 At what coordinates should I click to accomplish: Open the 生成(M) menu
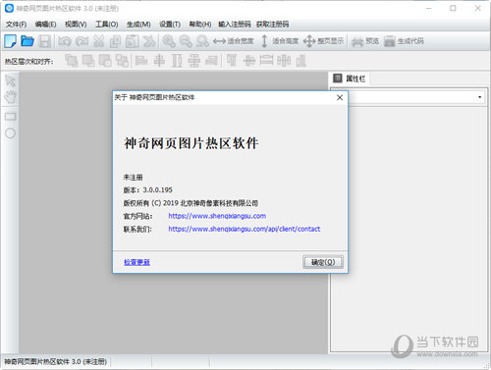point(138,25)
